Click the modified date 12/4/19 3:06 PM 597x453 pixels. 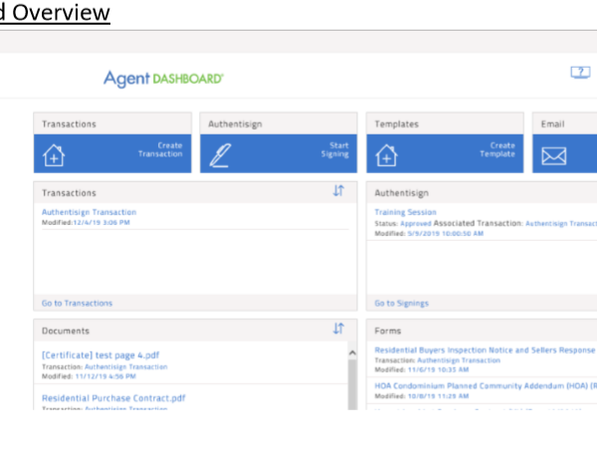pyautogui.click(x=101, y=222)
